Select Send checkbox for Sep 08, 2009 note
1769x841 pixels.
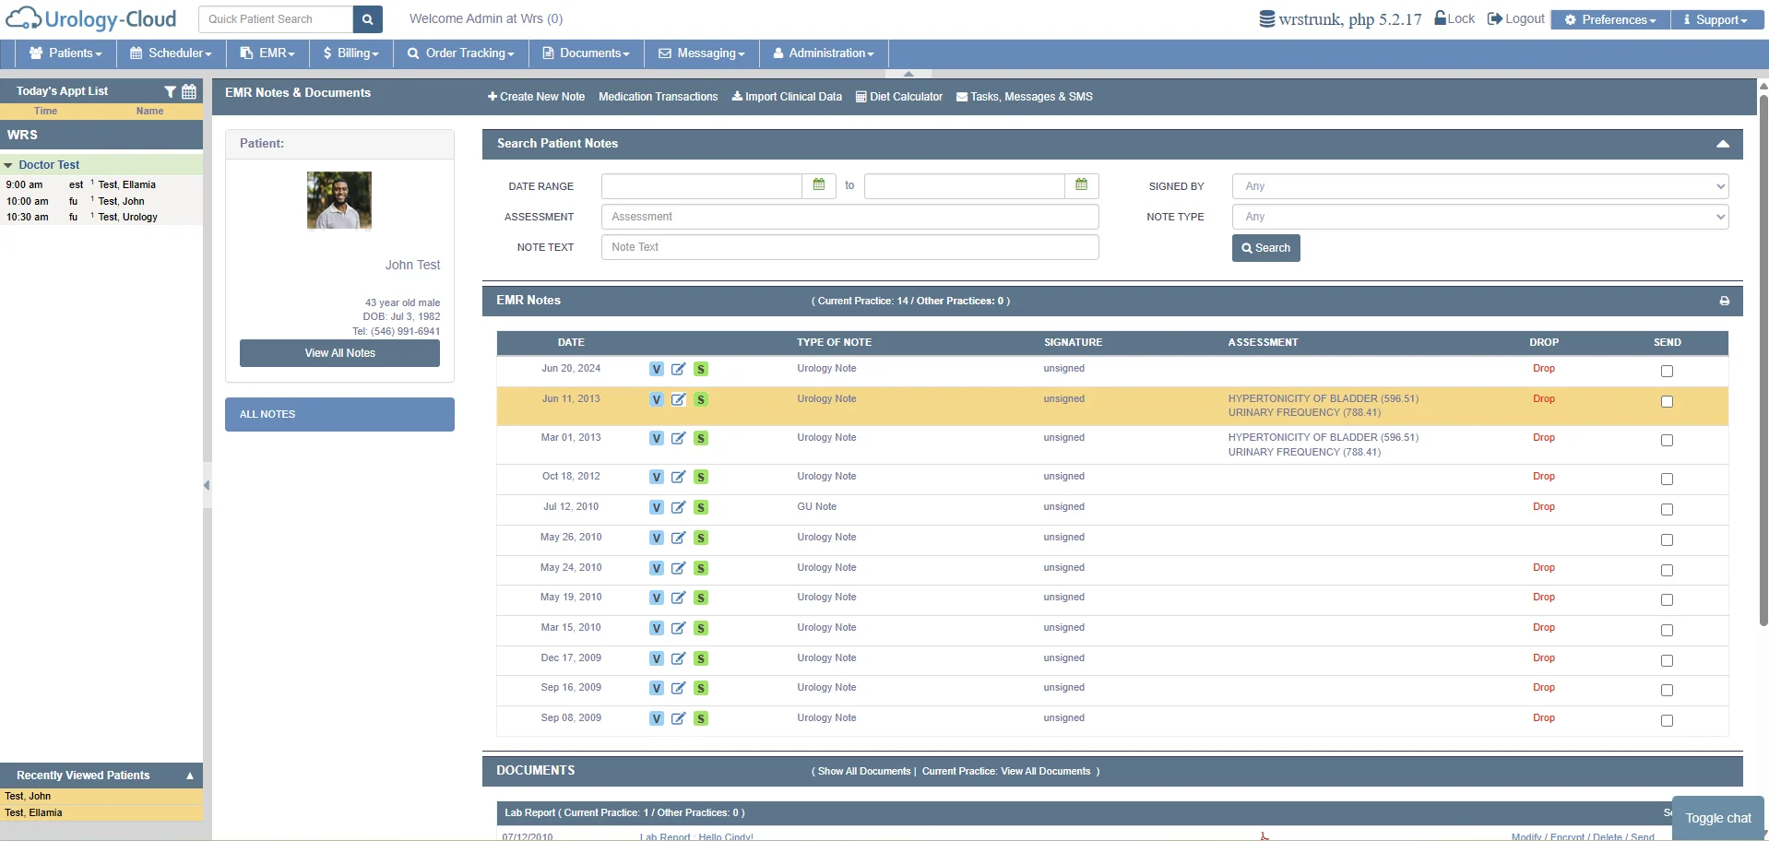point(1666,720)
